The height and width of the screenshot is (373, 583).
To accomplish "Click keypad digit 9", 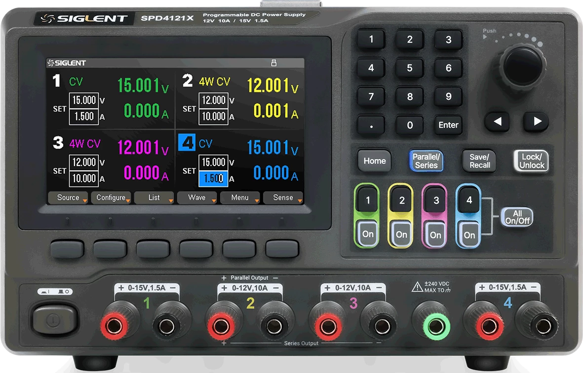I will (x=448, y=97).
